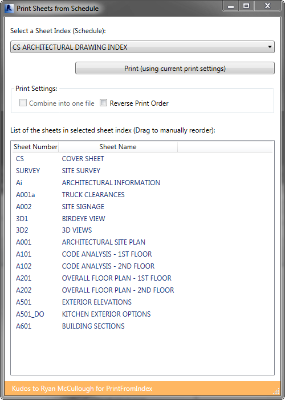Select sheet A501_DO KITCHEN EXTERIOR OPTIONS

[142, 314]
